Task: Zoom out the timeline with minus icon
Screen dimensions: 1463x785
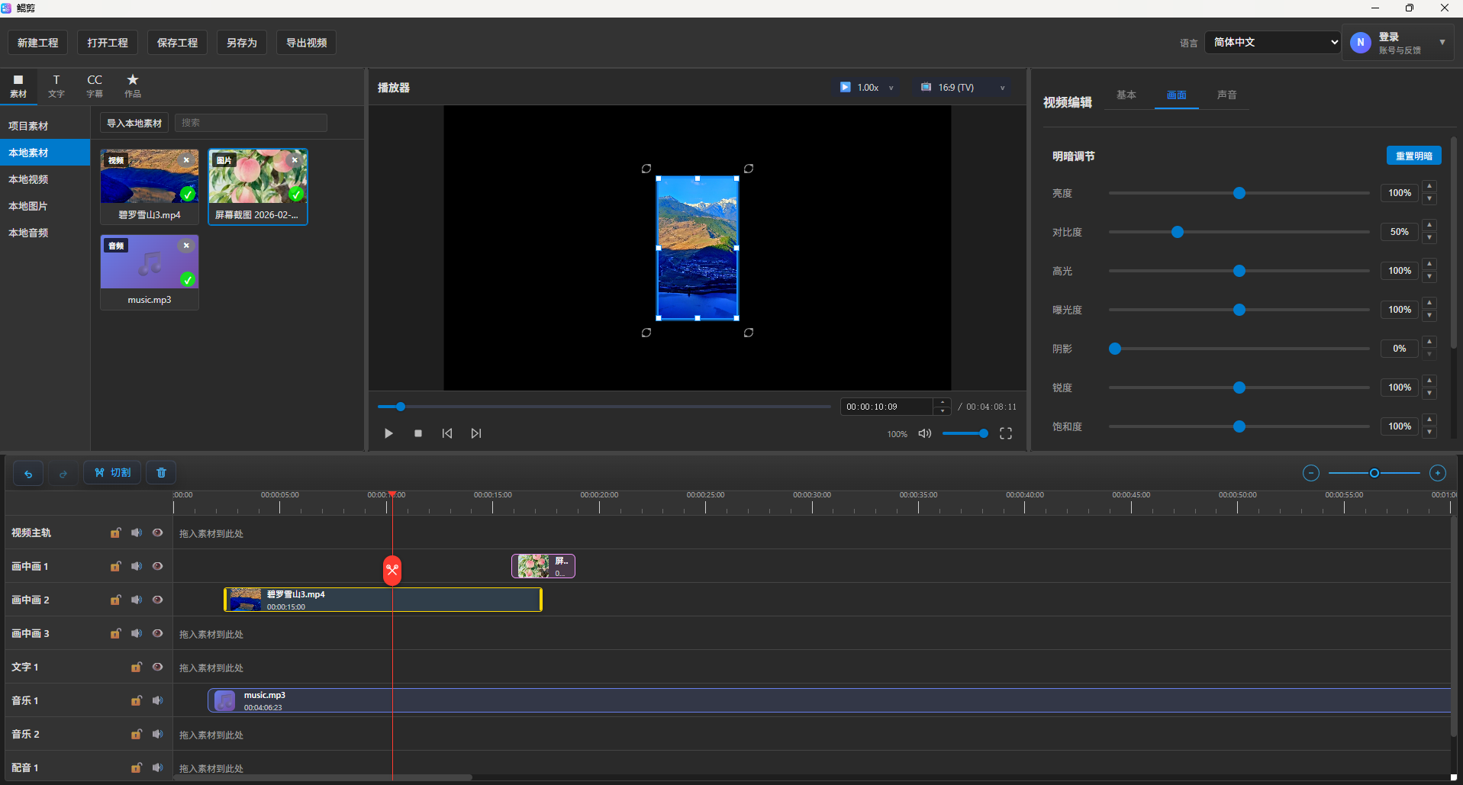Action: click(x=1311, y=473)
